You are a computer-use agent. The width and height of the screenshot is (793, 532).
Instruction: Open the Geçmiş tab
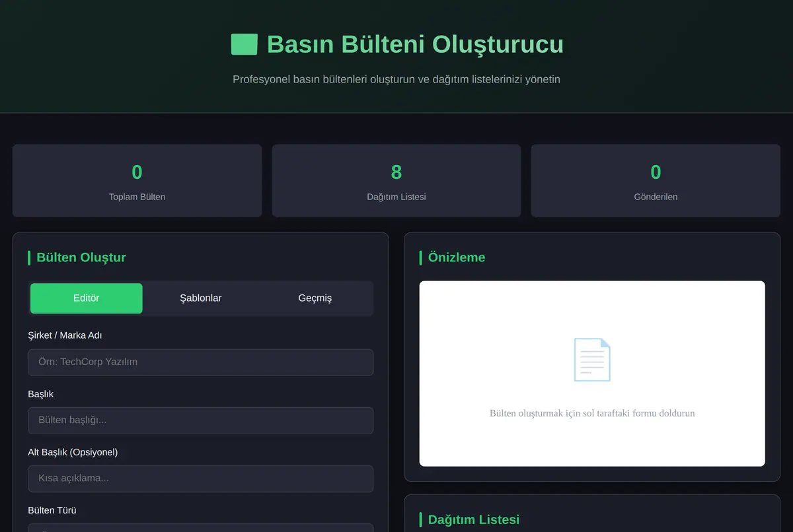click(315, 298)
